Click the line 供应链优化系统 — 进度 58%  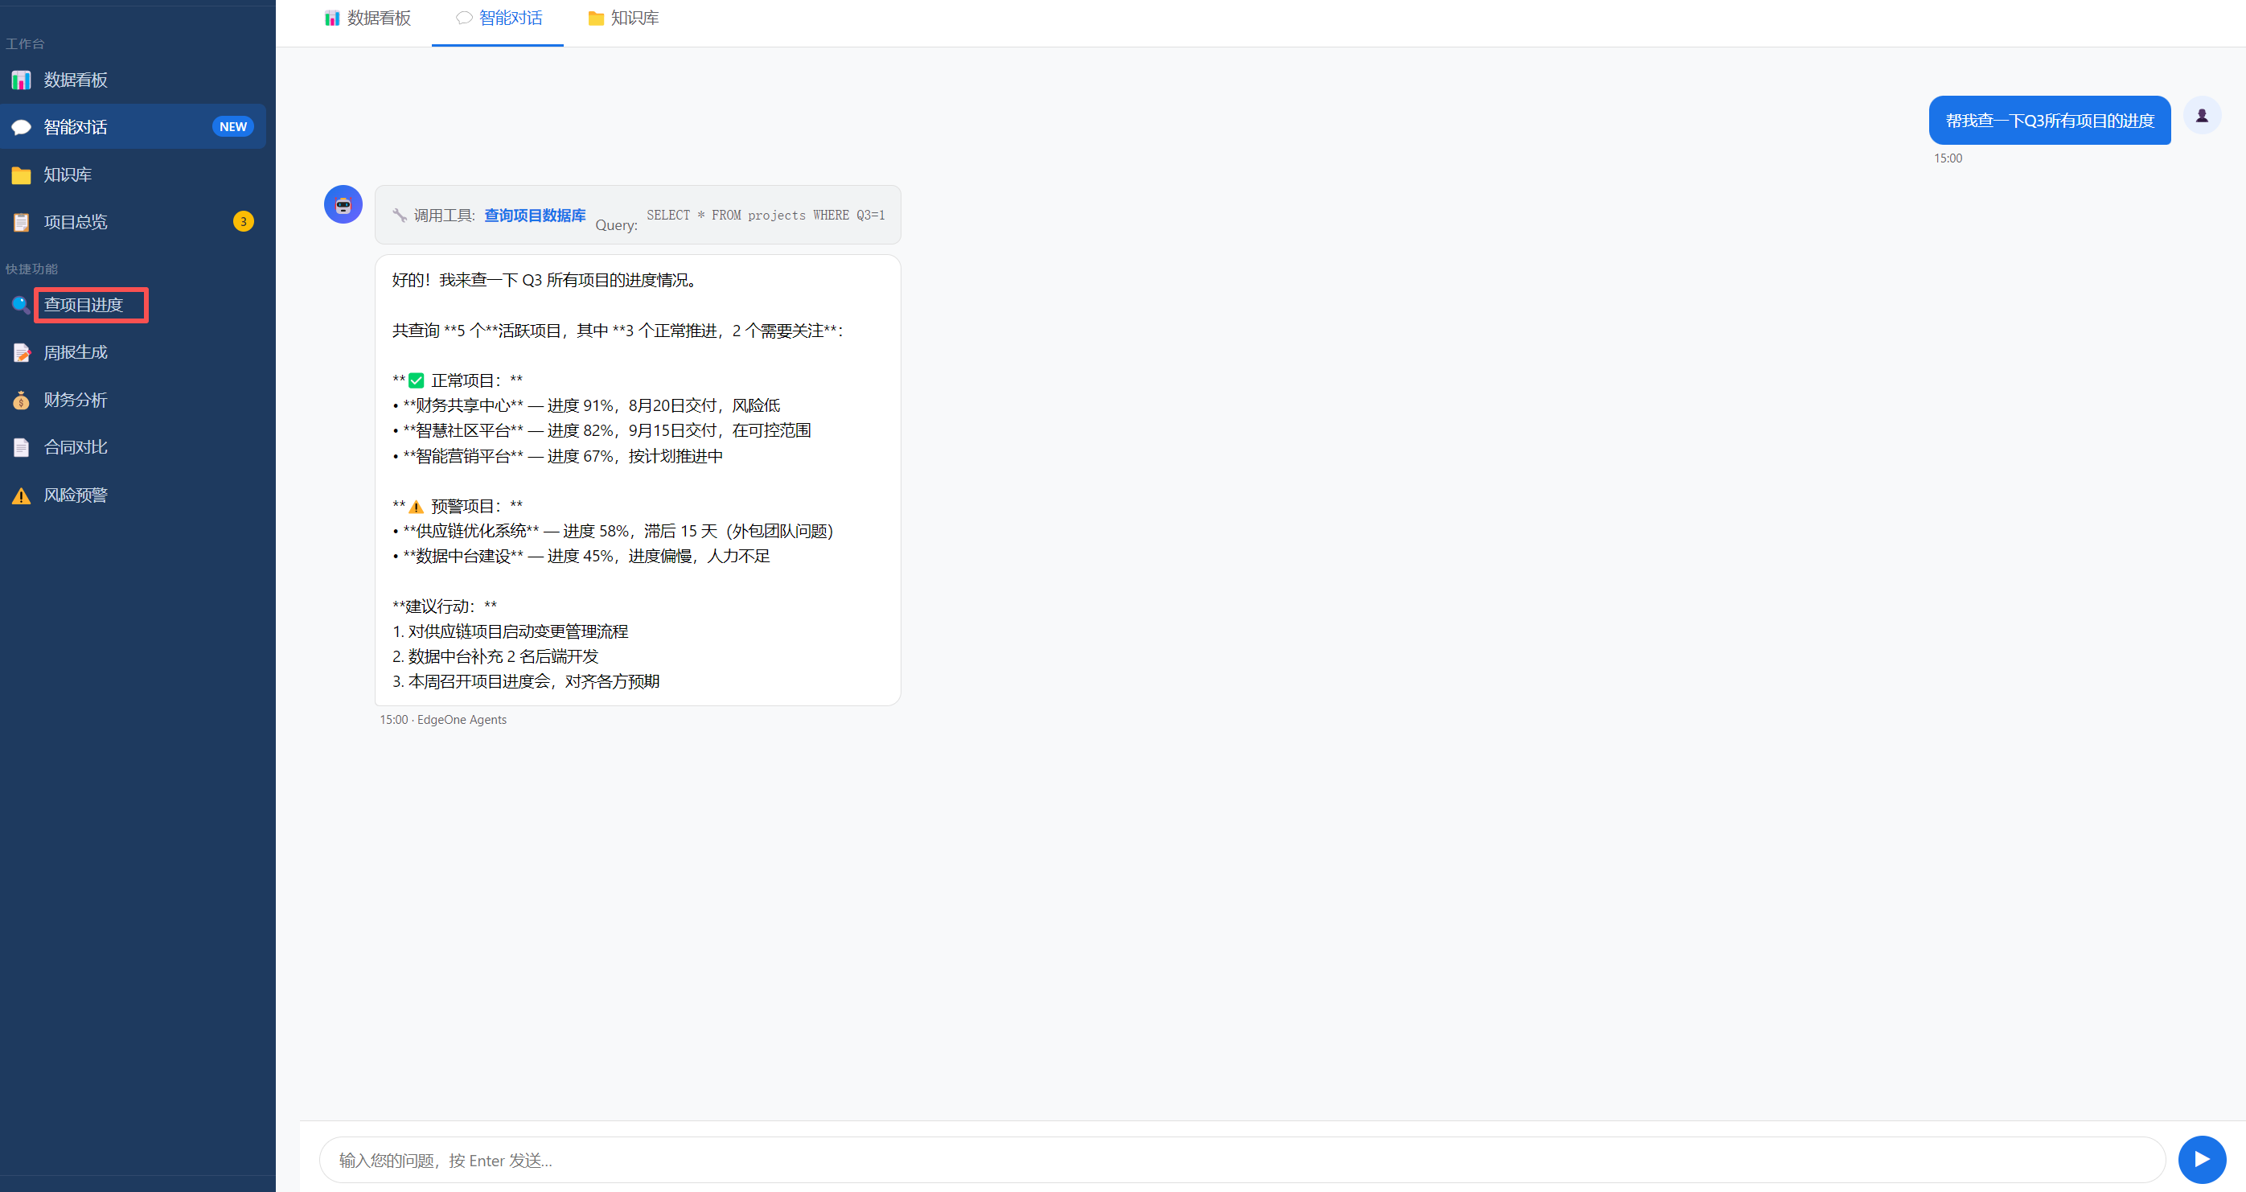[x=613, y=532]
